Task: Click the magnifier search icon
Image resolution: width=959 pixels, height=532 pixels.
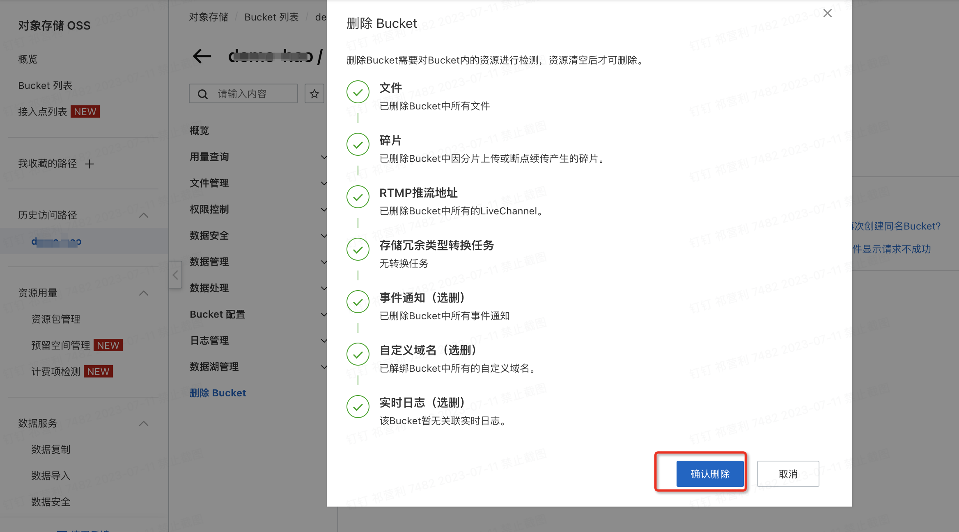Action: click(x=203, y=94)
